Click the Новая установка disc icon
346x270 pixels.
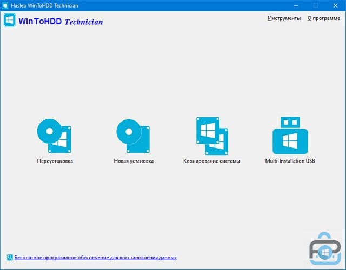click(x=133, y=136)
